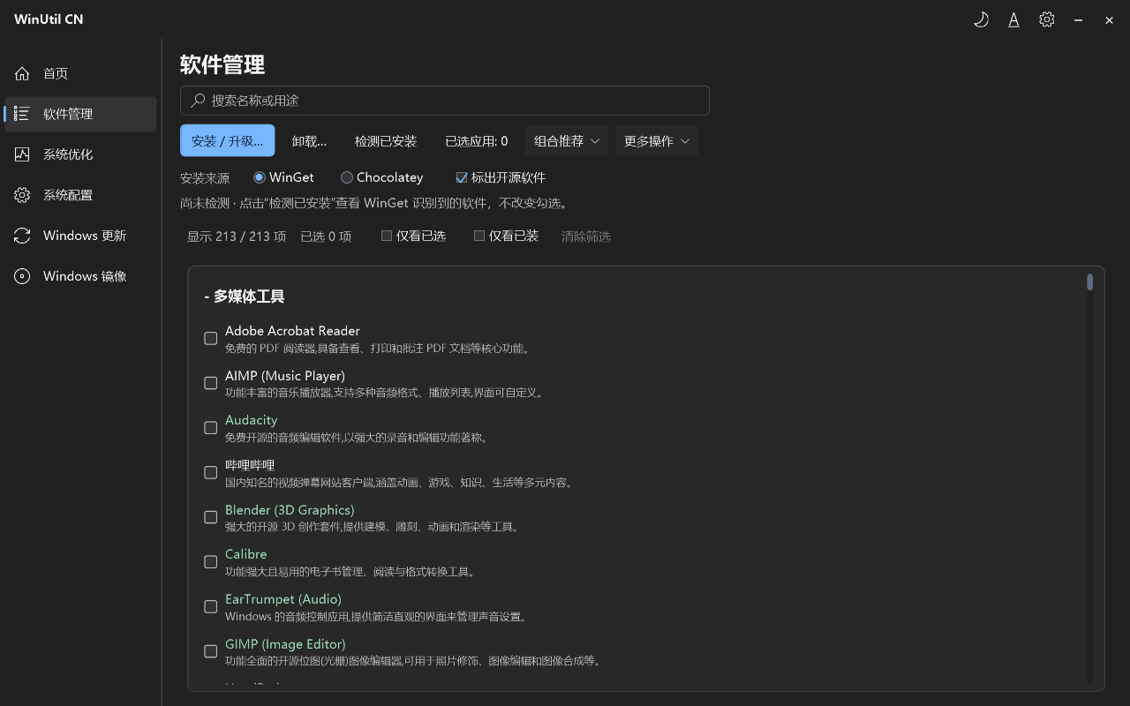Open the font/language icon in title bar

[1013, 19]
